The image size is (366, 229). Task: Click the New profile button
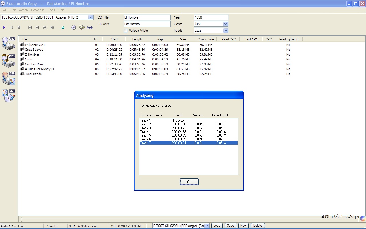(243, 226)
